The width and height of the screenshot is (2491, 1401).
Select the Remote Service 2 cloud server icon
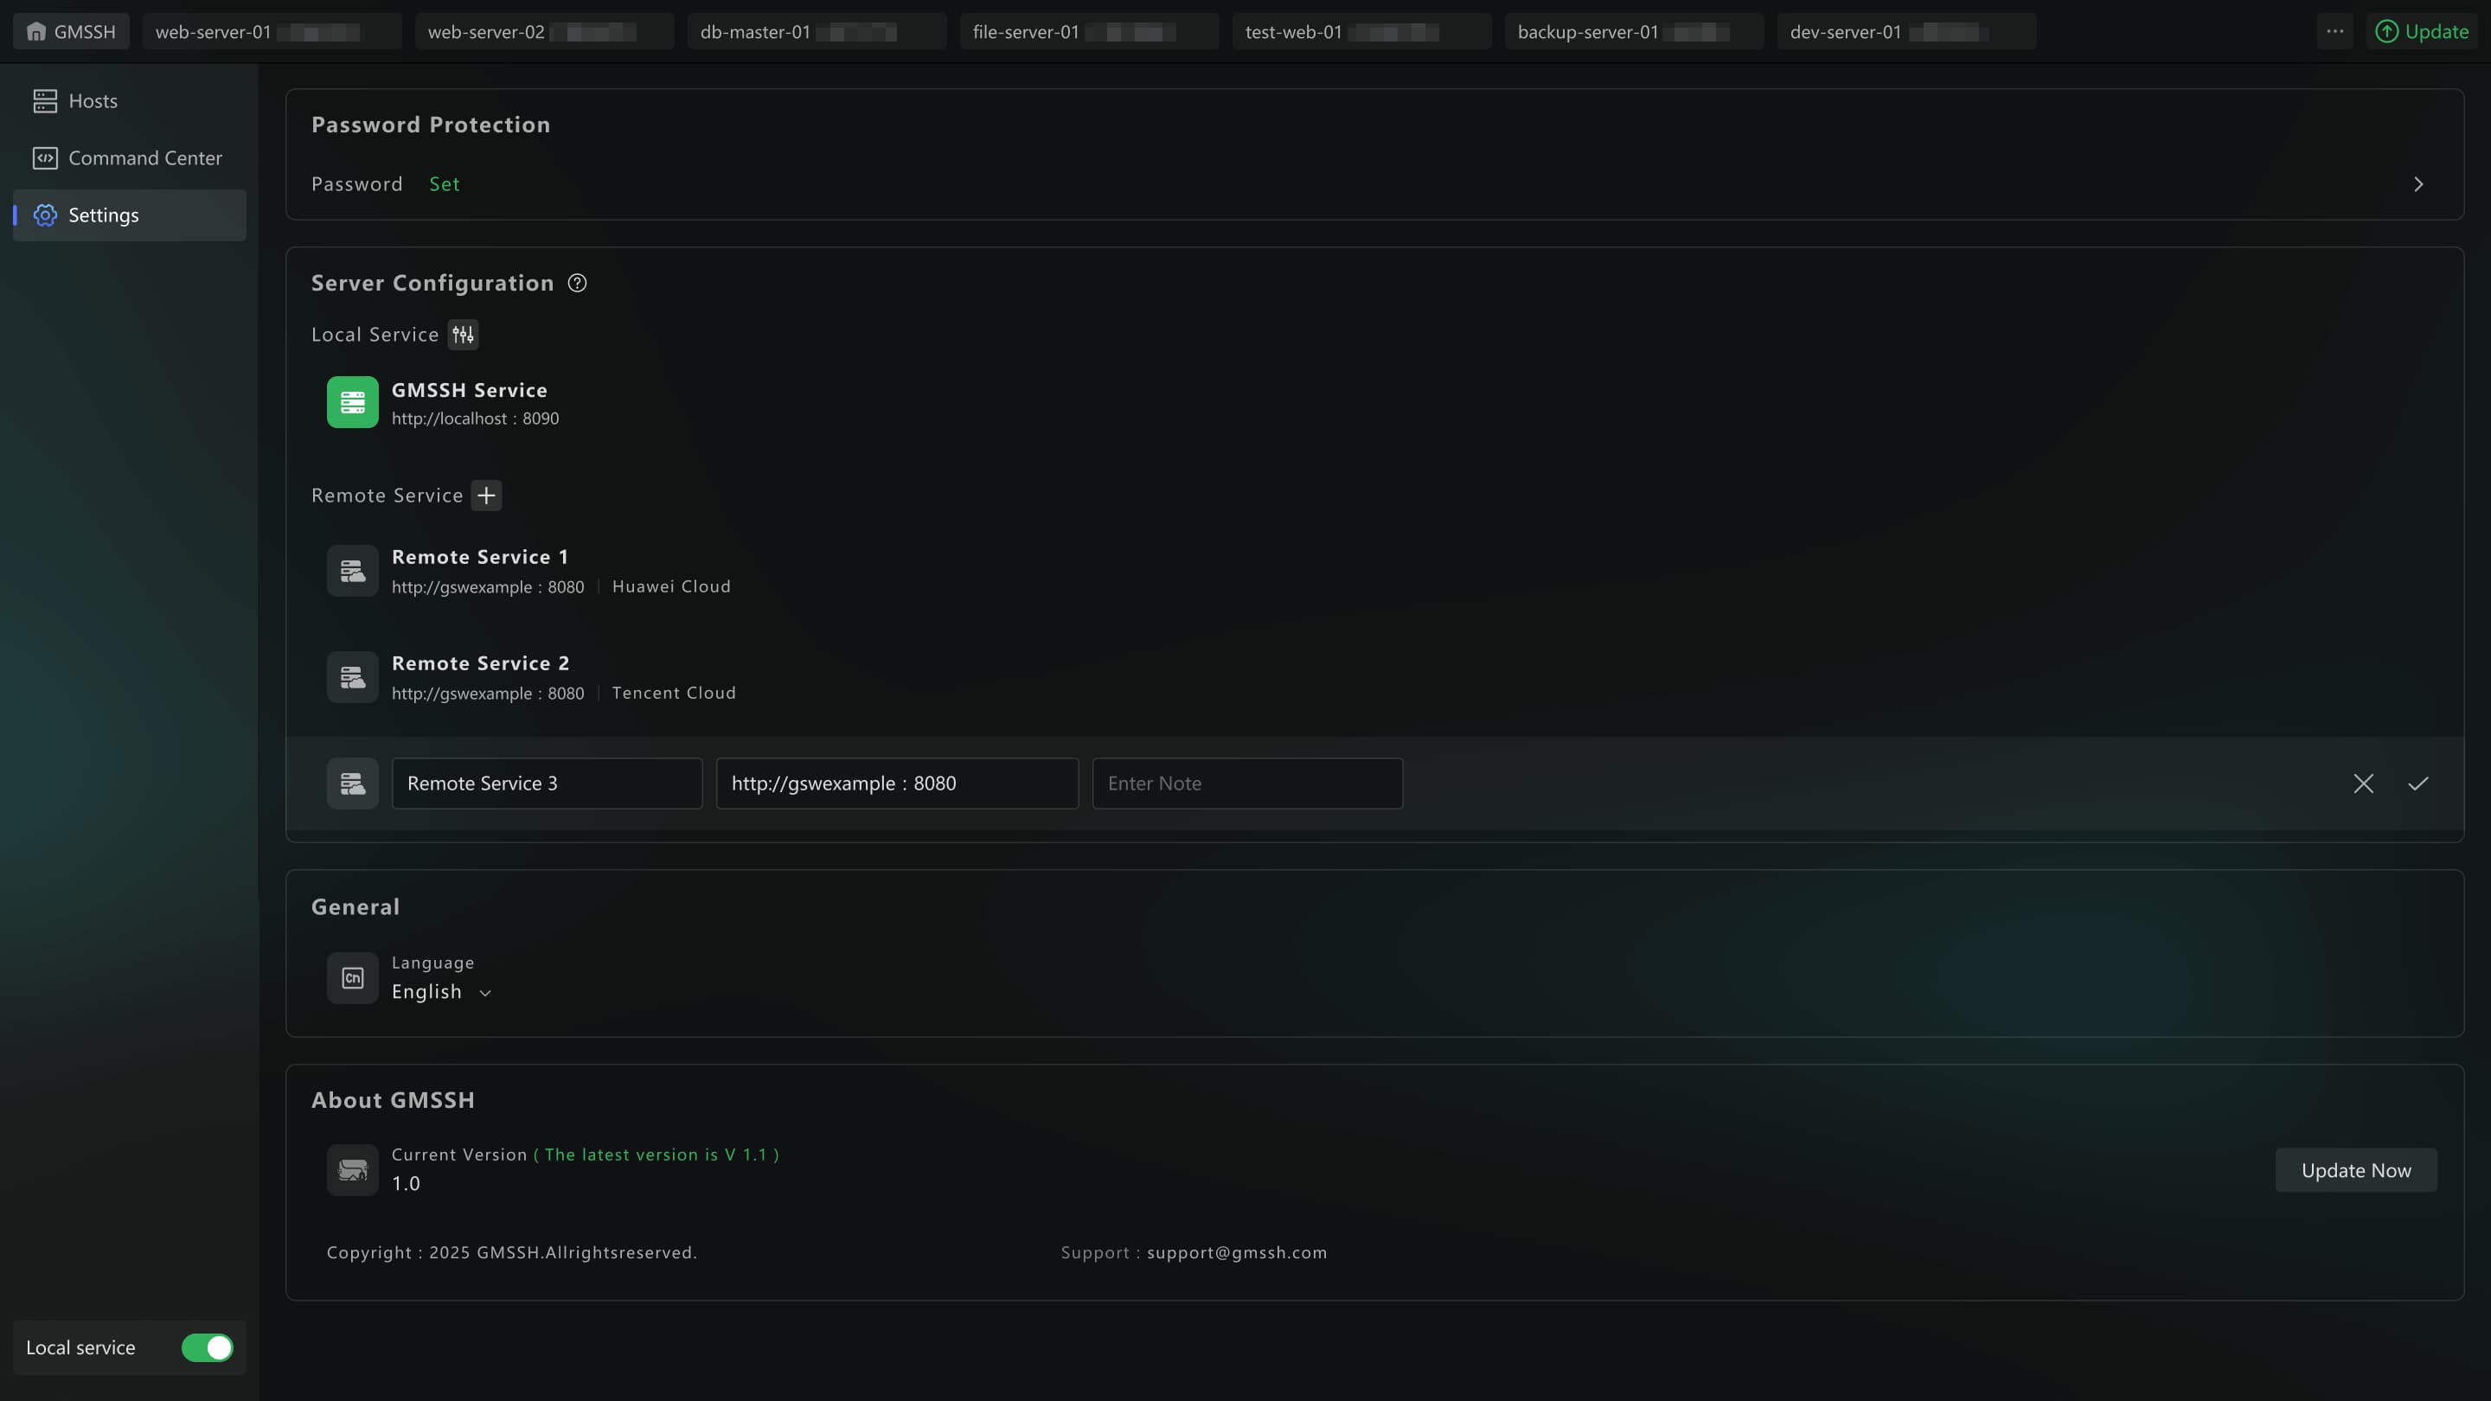click(352, 677)
